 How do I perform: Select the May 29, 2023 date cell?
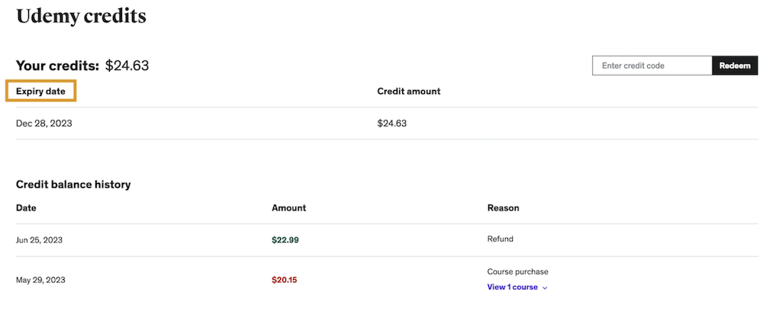[40, 280]
